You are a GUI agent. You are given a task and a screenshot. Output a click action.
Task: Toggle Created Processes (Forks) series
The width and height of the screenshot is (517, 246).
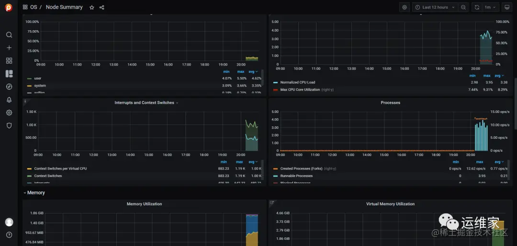pyautogui.click(x=302, y=168)
